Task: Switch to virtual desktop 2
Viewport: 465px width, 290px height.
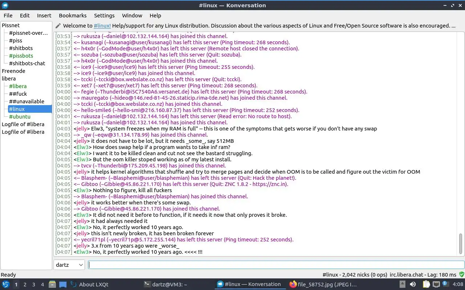Action: pos(25,285)
